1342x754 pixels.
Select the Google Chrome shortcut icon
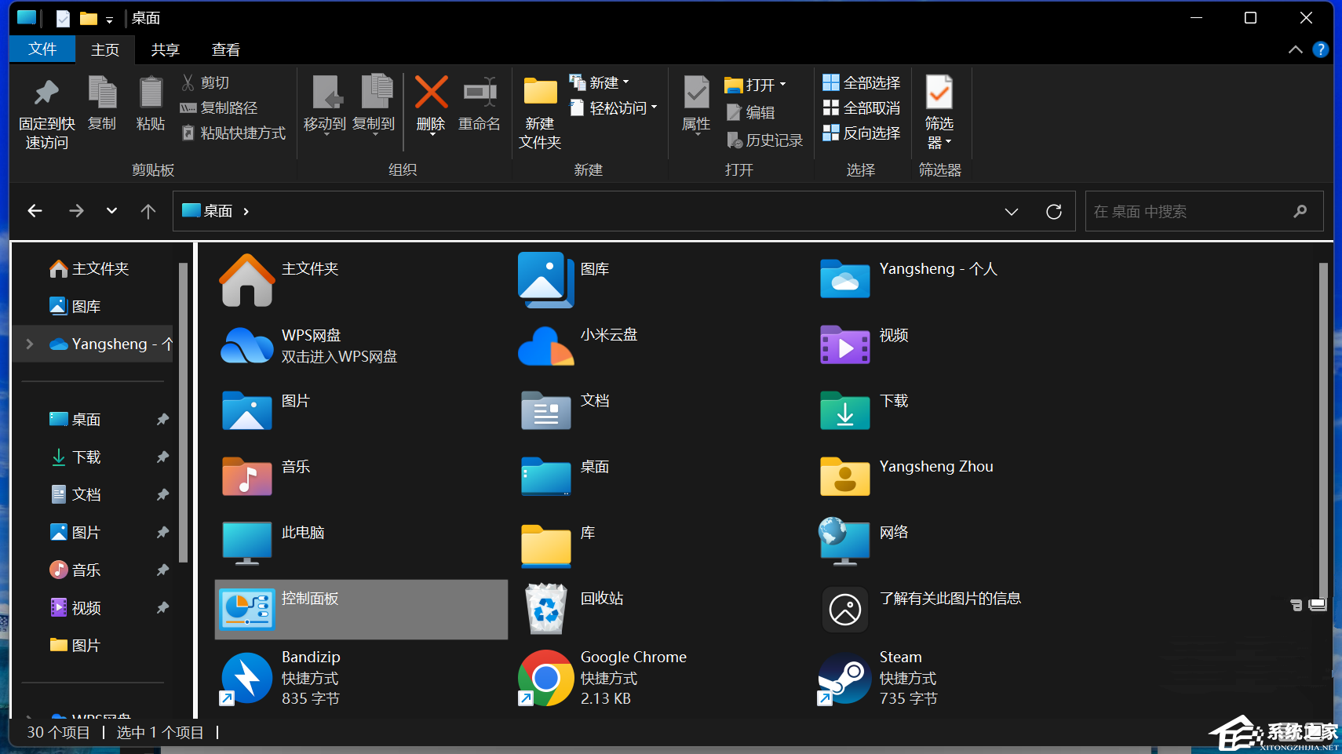coord(546,678)
